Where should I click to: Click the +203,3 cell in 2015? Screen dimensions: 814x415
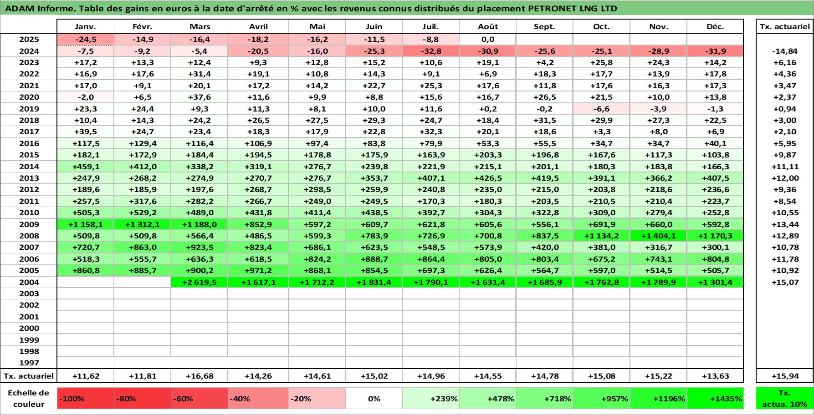click(x=487, y=155)
